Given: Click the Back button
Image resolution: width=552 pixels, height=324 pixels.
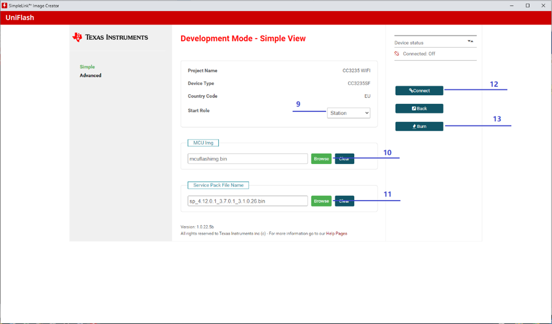Looking at the screenshot, I should 419,108.
